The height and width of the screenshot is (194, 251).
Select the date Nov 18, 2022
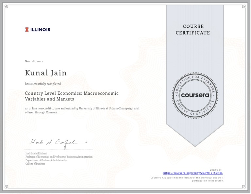tap(34, 61)
